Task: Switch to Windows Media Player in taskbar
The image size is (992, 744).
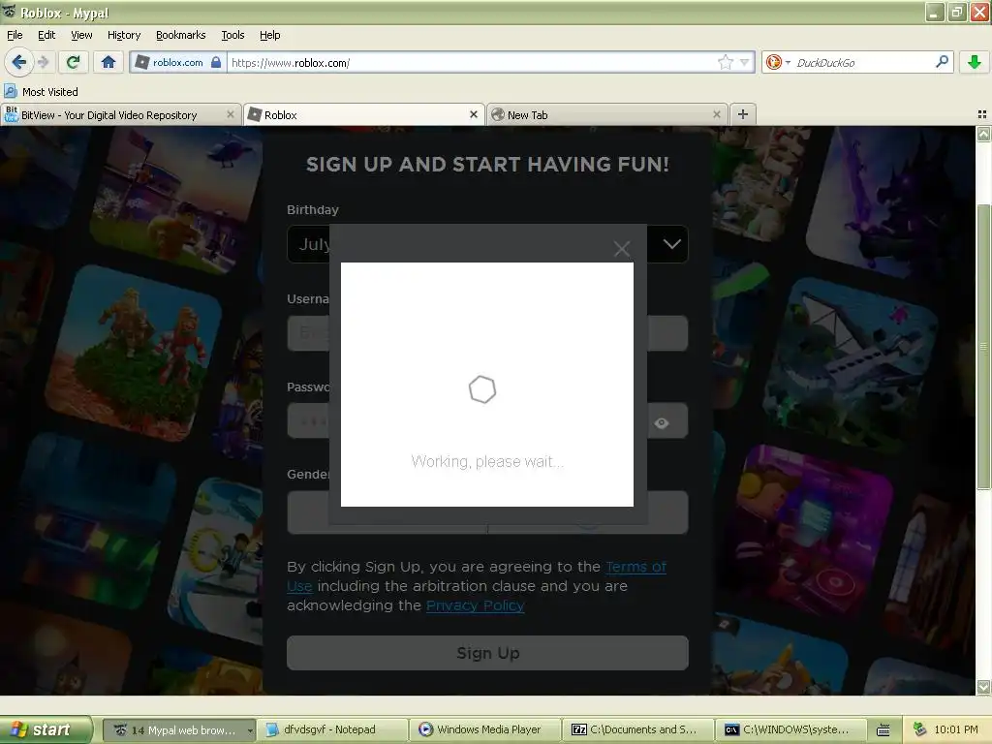Action: point(485,729)
